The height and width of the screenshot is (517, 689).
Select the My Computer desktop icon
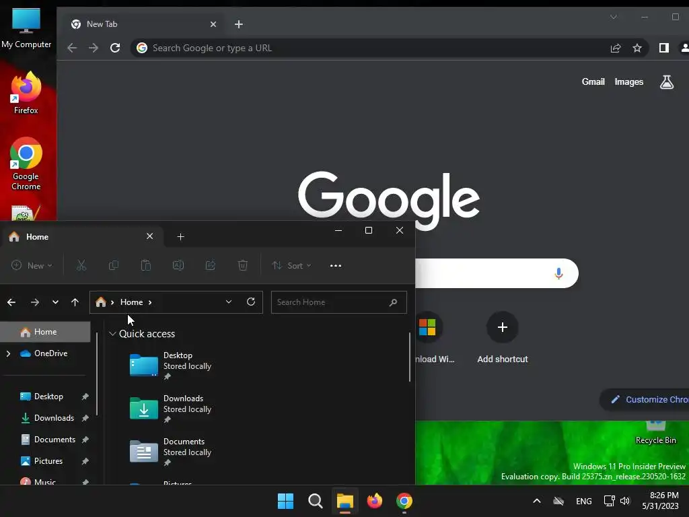26,28
